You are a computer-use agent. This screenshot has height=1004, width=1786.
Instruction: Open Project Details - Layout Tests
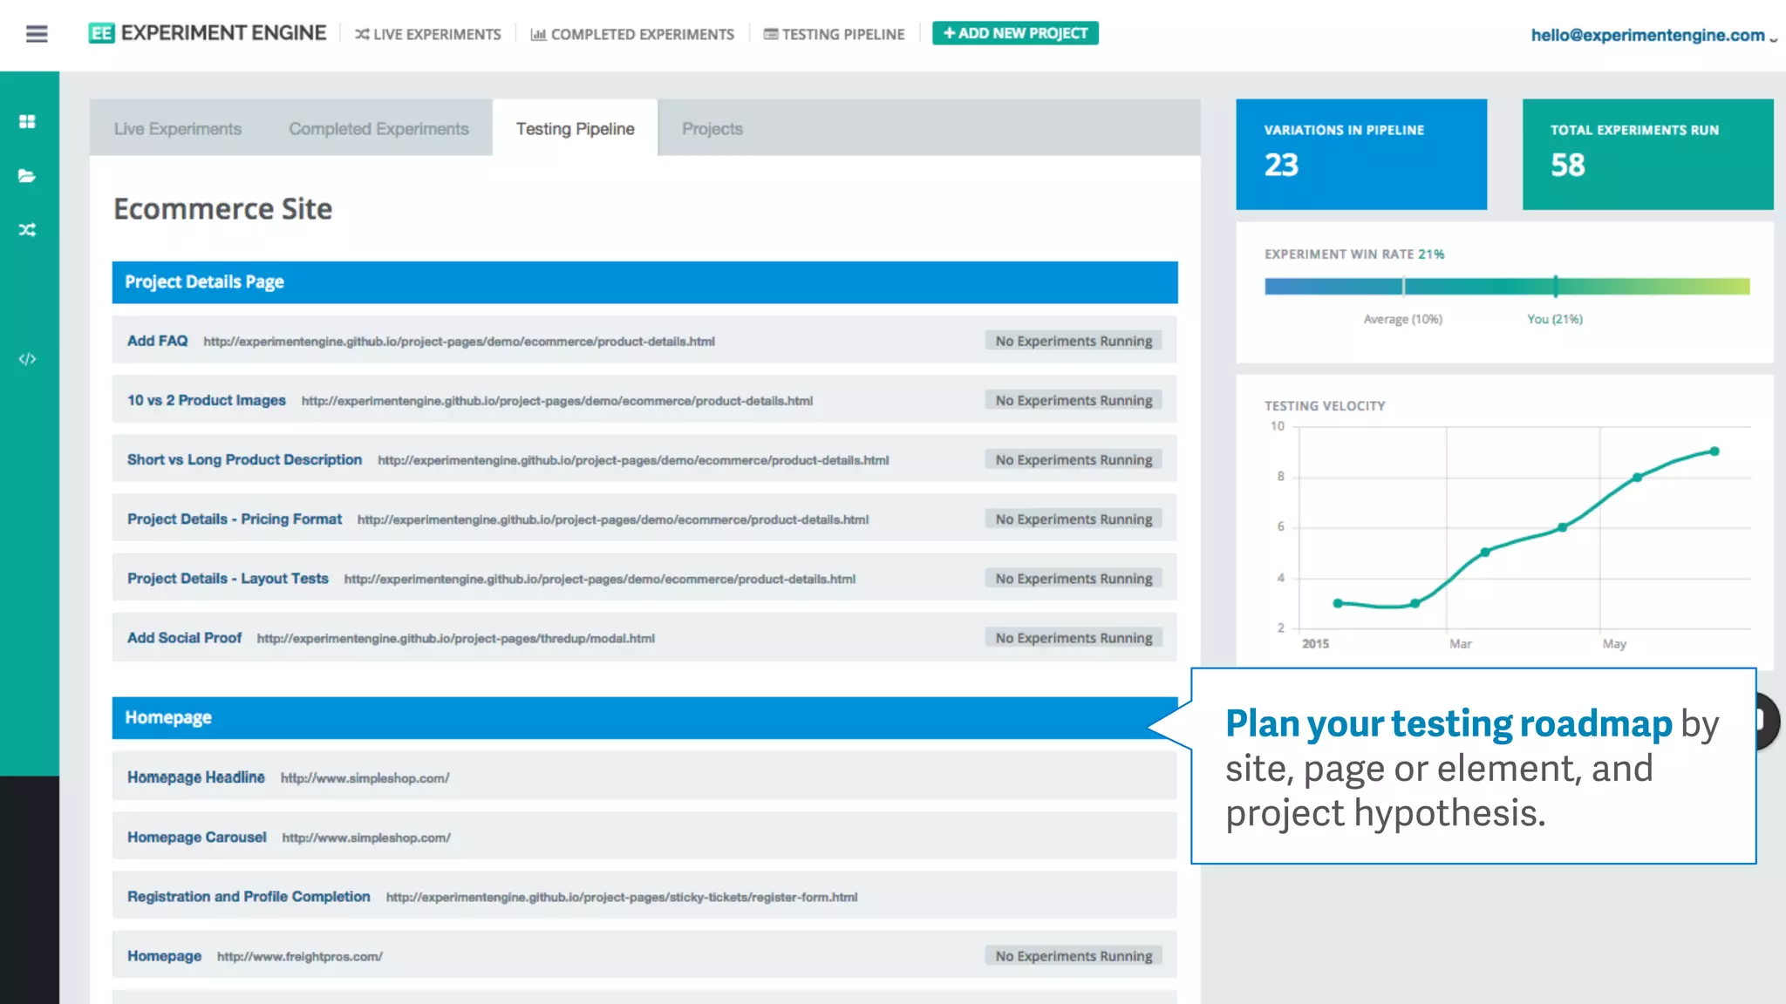pyautogui.click(x=228, y=578)
